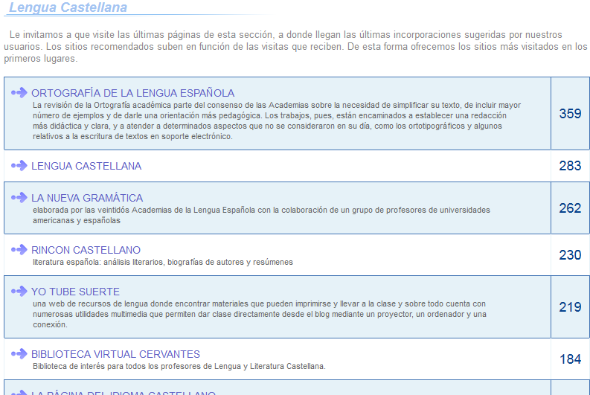Screen dimensions: 590x395
Task: Click description 'elaborada por las veintidós Academias'
Action: 261,215
